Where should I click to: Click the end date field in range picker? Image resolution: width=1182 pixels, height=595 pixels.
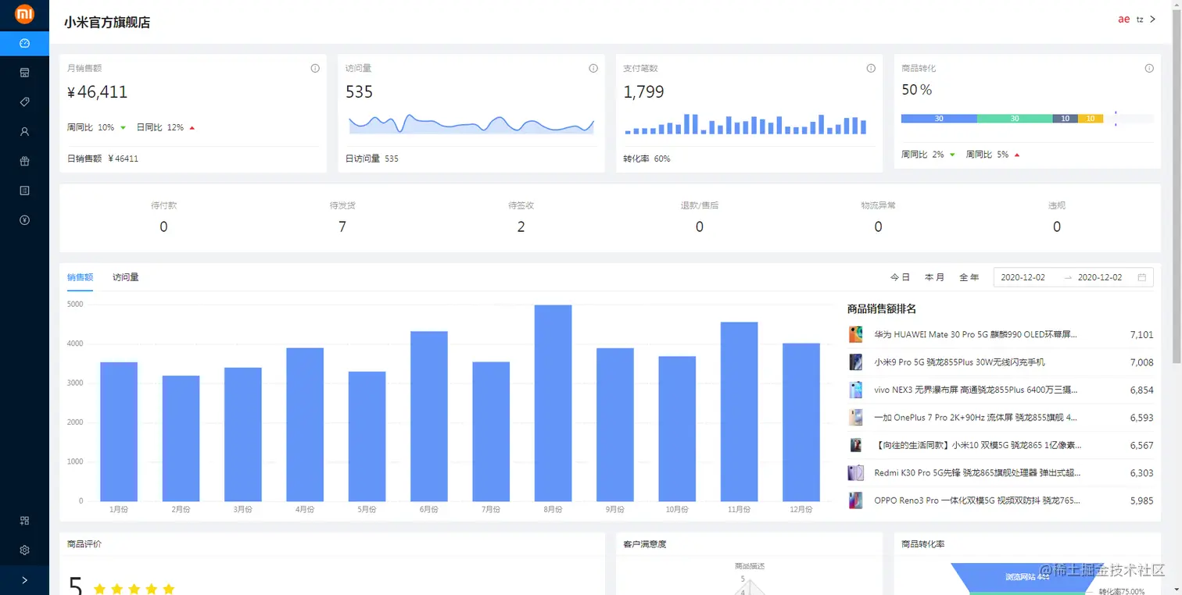click(x=1100, y=277)
